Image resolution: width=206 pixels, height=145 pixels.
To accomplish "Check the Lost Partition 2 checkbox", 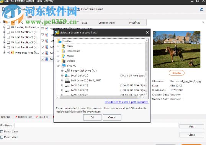I will pos(8,37).
